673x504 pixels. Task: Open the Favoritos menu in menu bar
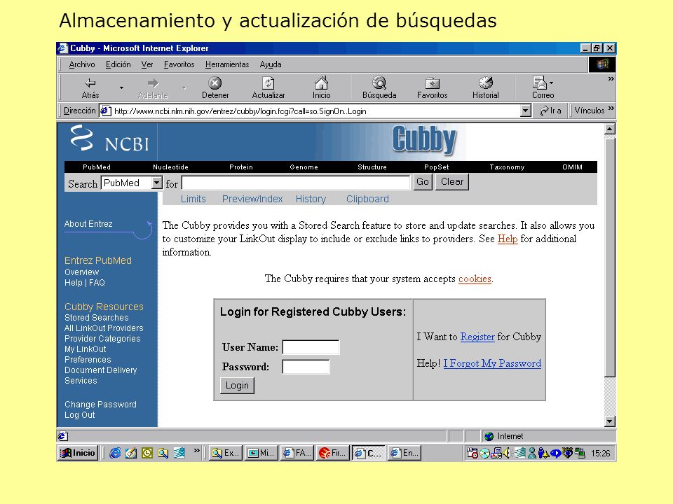[179, 64]
